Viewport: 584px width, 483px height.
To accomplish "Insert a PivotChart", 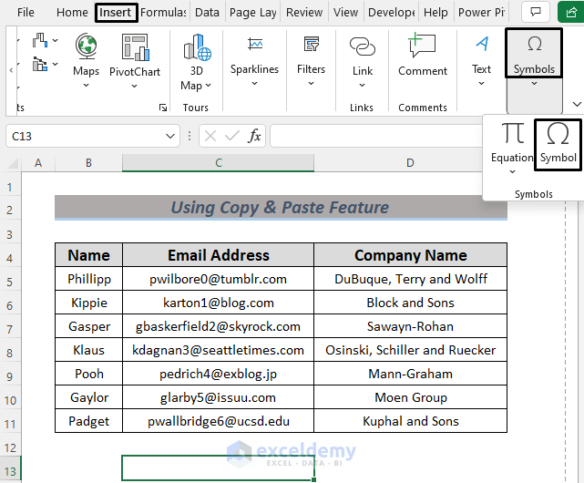I will 135,61.
